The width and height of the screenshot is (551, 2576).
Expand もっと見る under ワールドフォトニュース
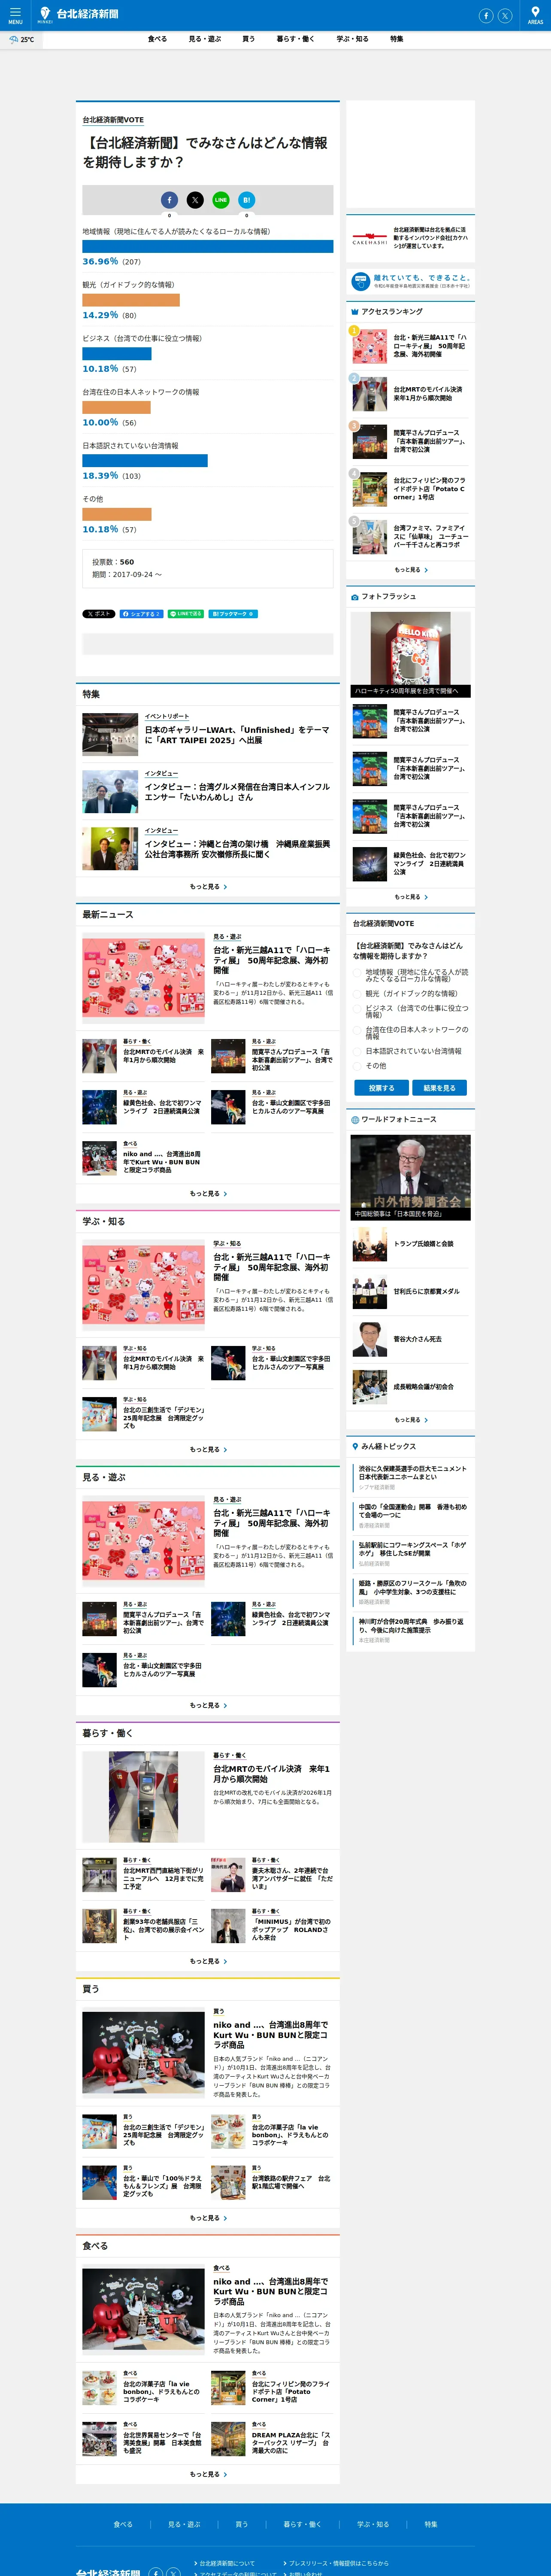(411, 1420)
